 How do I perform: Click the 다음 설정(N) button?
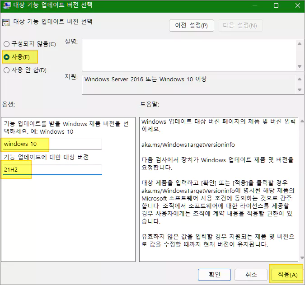tap(240, 25)
